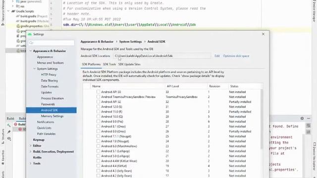
Task: Click Optimize disk space link
Action: pos(236,56)
